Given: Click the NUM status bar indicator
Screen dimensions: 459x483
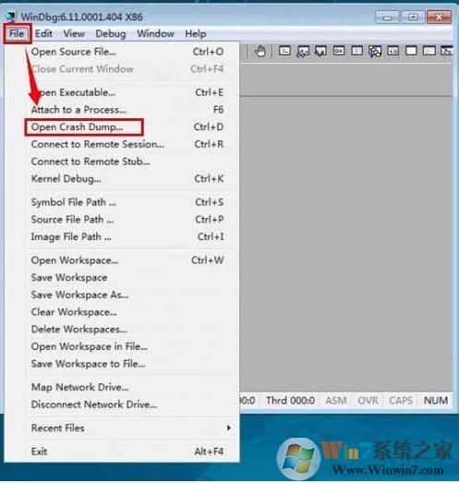Looking at the screenshot, I should 436,401.
